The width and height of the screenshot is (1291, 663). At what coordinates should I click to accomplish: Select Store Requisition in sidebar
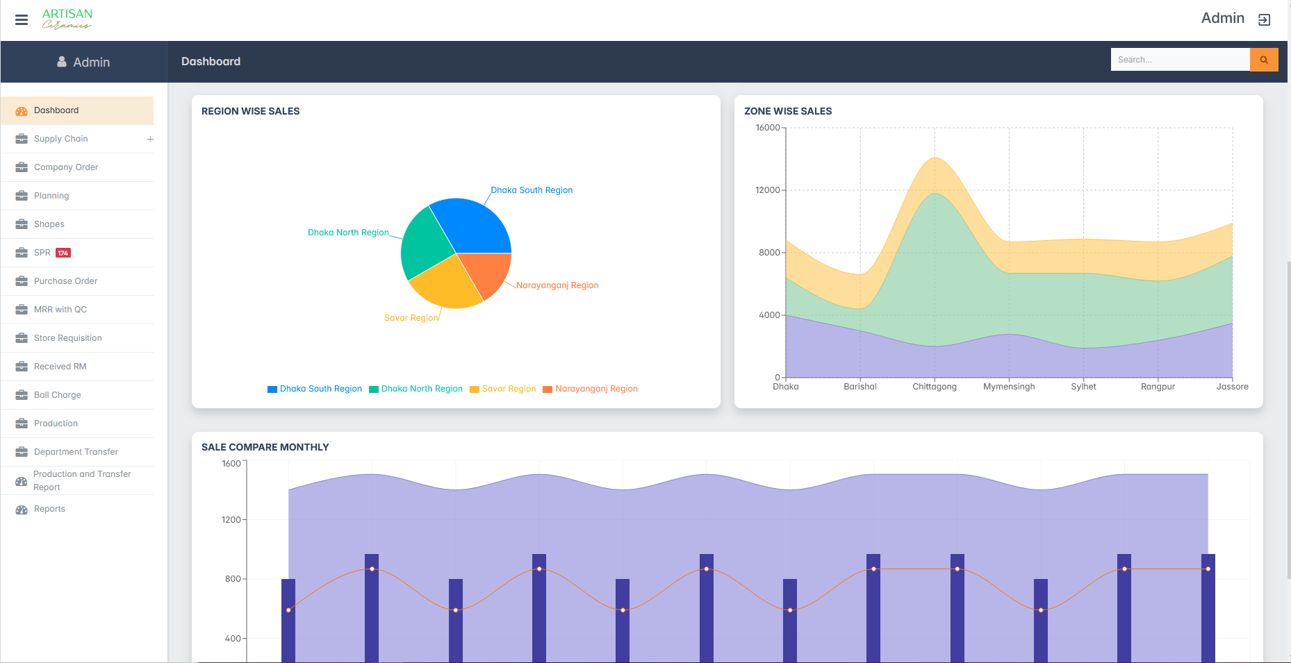click(67, 338)
